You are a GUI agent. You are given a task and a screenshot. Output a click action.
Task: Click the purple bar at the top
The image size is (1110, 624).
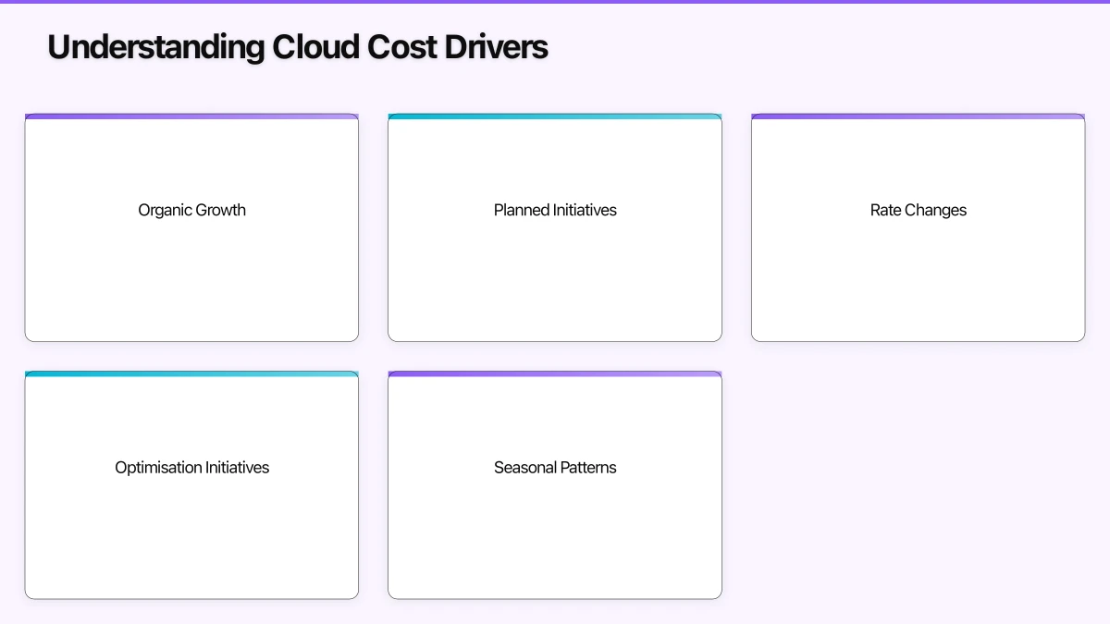point(555,3)
